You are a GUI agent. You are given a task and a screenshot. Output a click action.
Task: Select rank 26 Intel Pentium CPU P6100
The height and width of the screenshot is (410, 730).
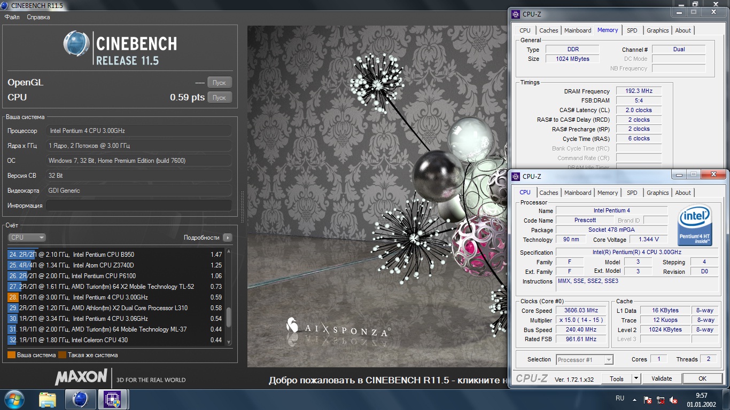(116, 276)
